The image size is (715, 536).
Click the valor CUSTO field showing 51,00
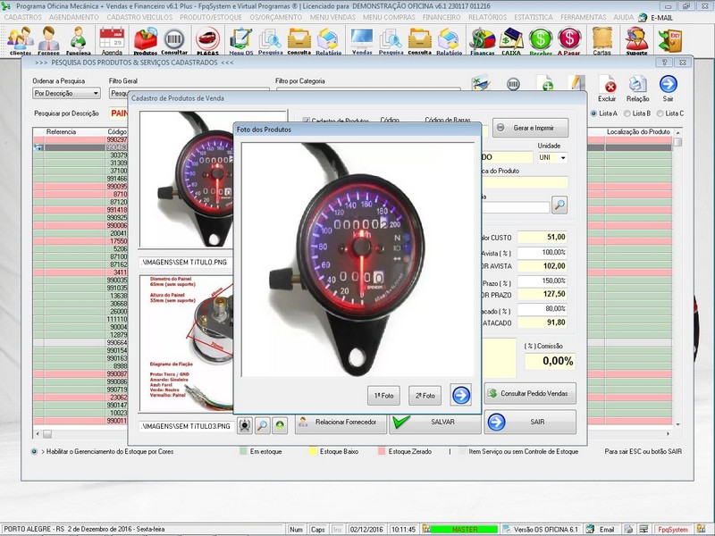pyautogui.click(x=543, y=237)
